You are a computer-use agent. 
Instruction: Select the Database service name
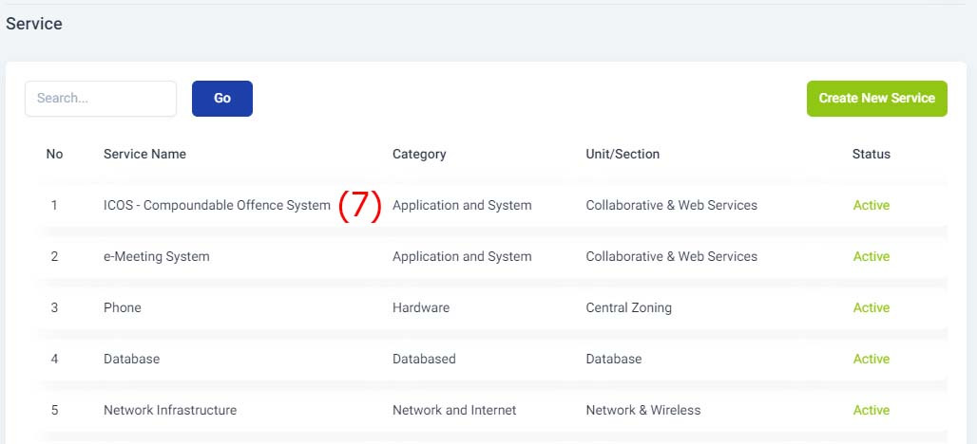pyautogui.click(x=131, y=359)
